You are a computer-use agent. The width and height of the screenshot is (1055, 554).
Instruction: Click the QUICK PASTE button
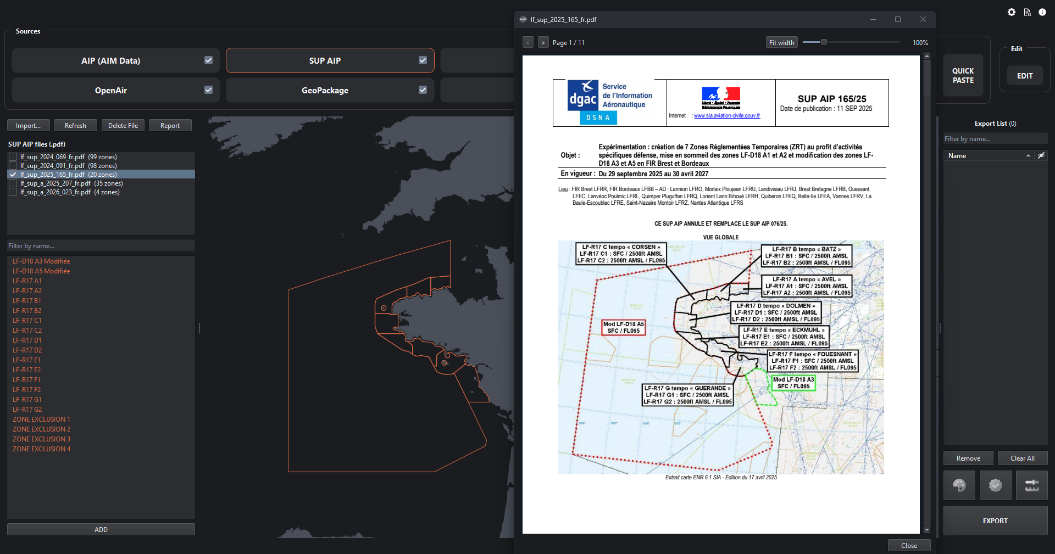coord(963,76)
